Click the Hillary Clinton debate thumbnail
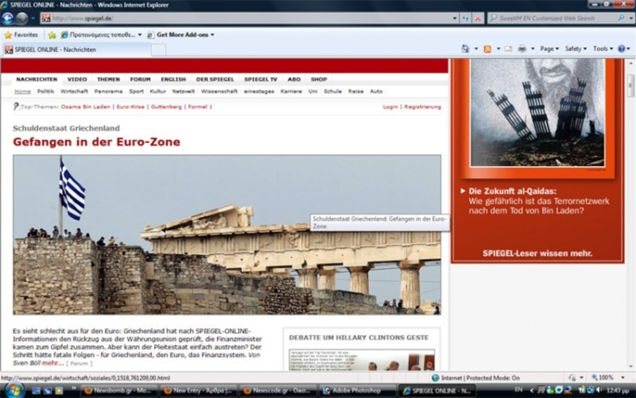The width and height of the screenshot is (636, 398). coord(361,359)
